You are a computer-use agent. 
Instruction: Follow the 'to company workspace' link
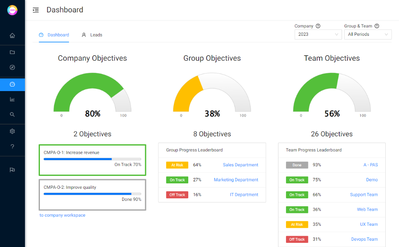62,215
